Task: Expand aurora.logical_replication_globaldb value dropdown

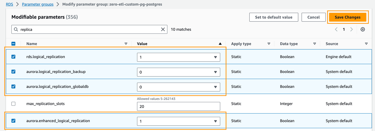Action: 178,87
